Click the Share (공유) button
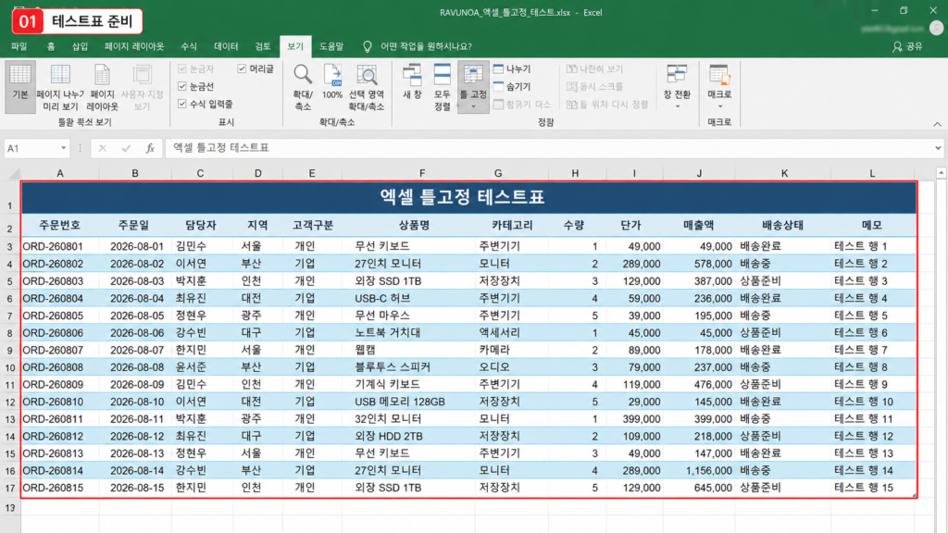 pyautogui.click(x=907, y=46)
